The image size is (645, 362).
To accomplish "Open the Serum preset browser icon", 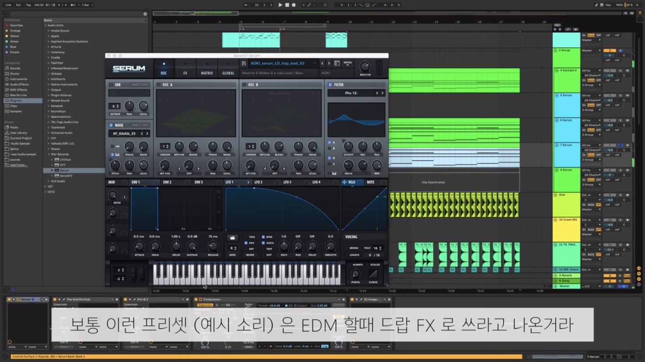I will [337, 63].
